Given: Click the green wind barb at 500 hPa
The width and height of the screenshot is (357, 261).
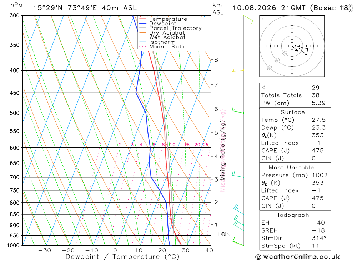Looking at the screenshot, I should pos(238,110).
